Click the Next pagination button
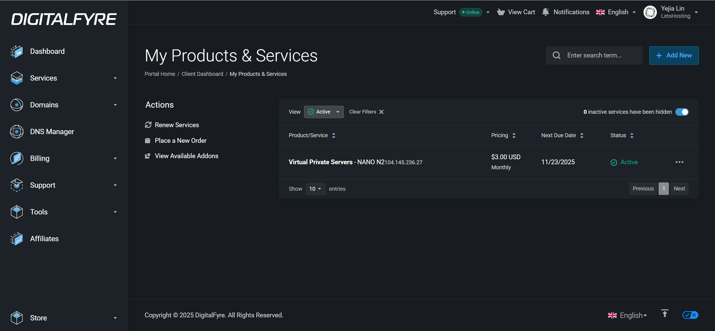Screen dimensions: 715x331 click(x=679, y=189)
